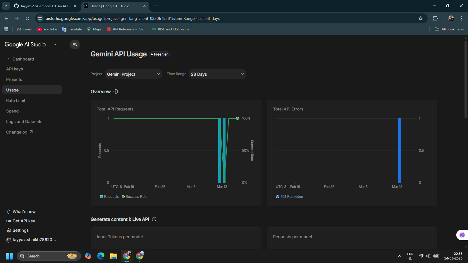Reload the page
Image resolution: width=468 pixels, height=263 pixels.
click(x=27, y=18)
